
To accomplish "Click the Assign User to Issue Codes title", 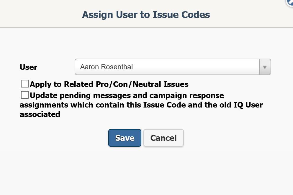I will tap(146, 15).
